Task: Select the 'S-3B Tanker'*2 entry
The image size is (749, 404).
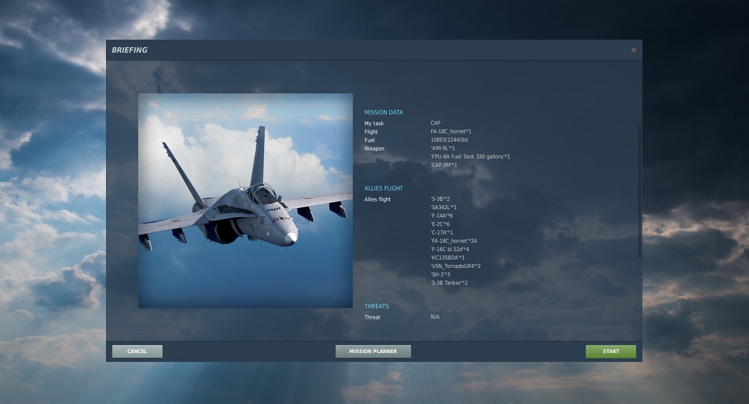Action: click(449, 283)
